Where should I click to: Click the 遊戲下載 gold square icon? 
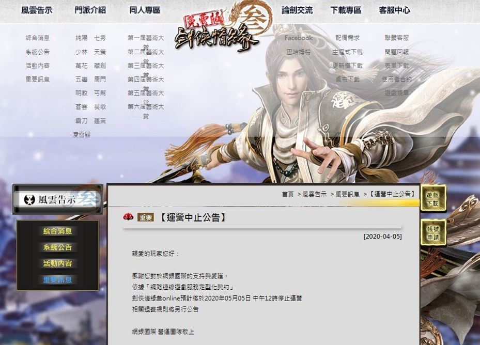coord(433,199)
